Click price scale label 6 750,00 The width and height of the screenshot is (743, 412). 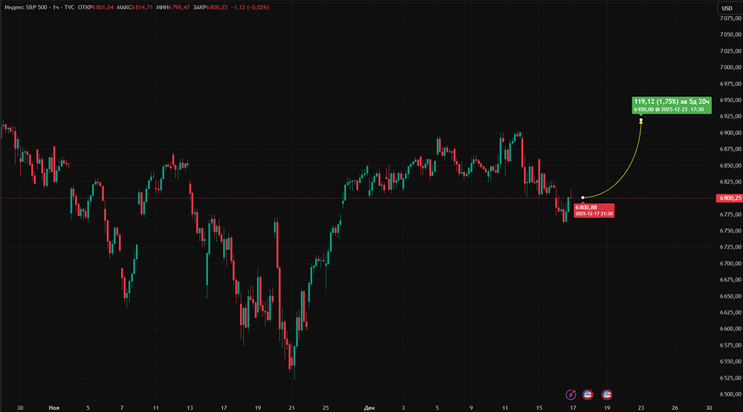pos(730,231)
